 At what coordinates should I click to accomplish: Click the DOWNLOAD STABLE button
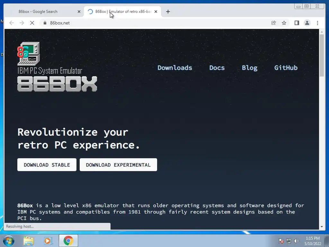[47, 165]
